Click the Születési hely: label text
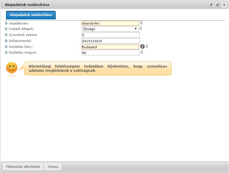The width and height of the screenshot is (229, 173). 20,47
